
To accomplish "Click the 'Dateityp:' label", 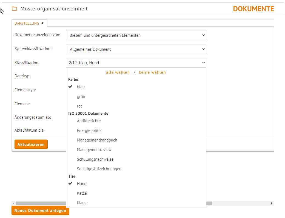I will pos(22,76).
